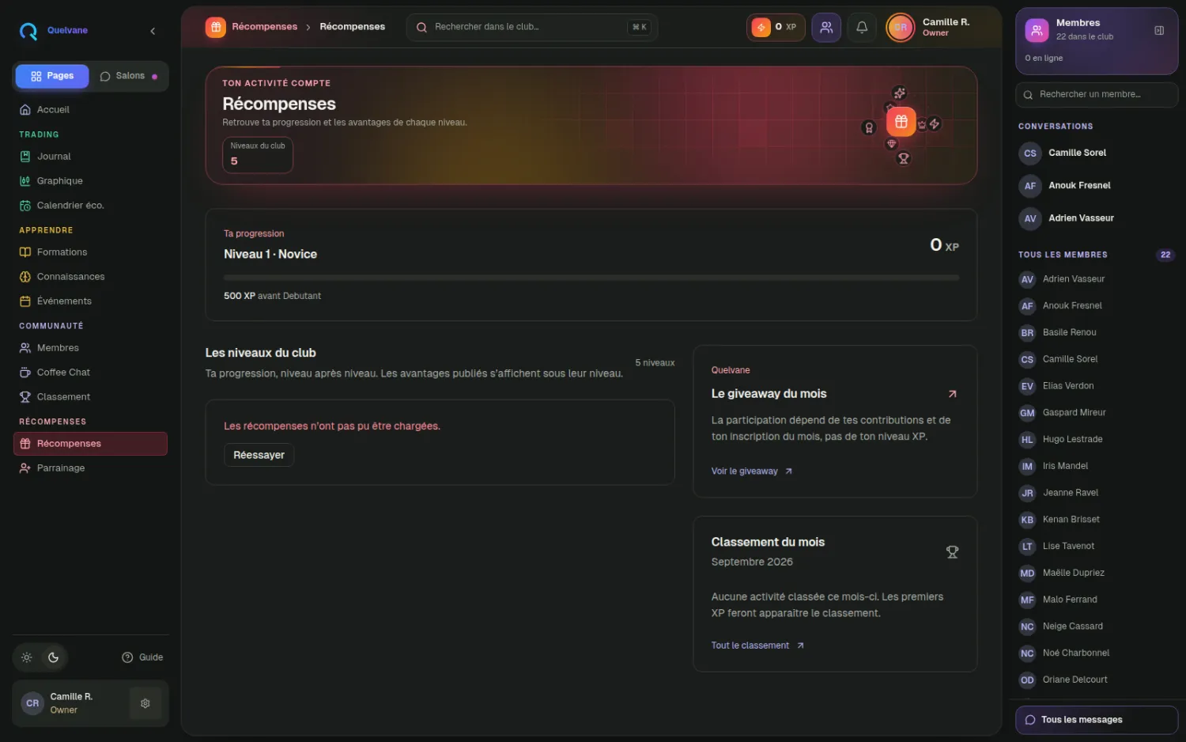Open the Guide help link
The image size is (1186, 742).
click(x=142, y=657)
